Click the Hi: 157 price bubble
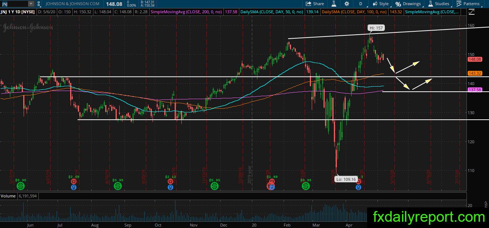 point(376,28)
